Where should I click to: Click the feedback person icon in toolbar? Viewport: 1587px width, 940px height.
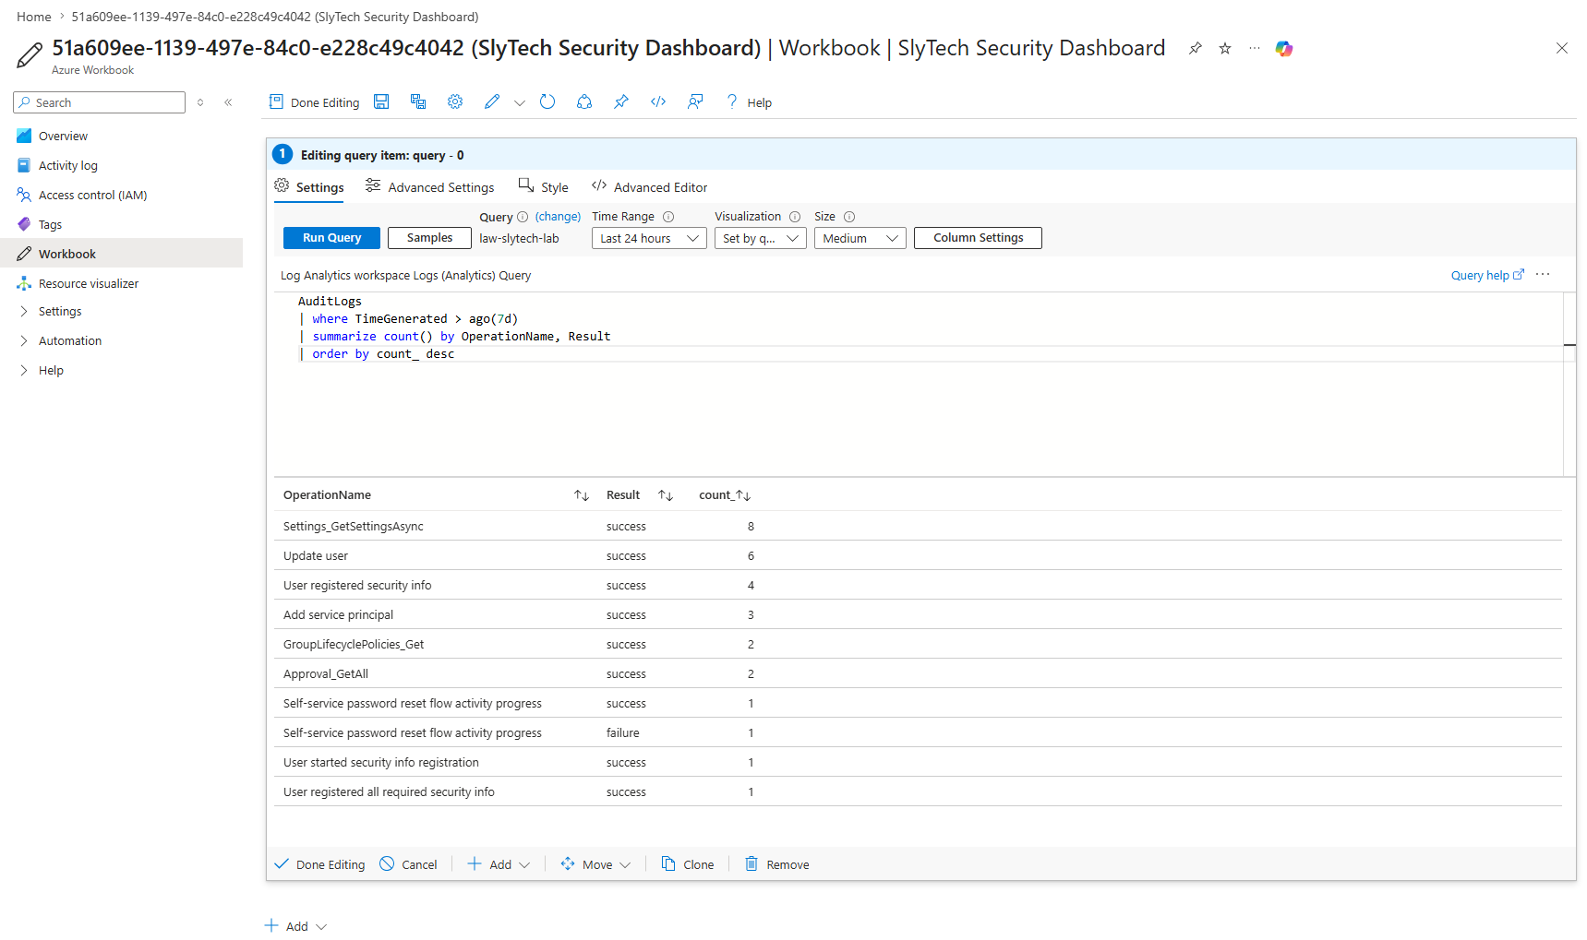point(695,102)
